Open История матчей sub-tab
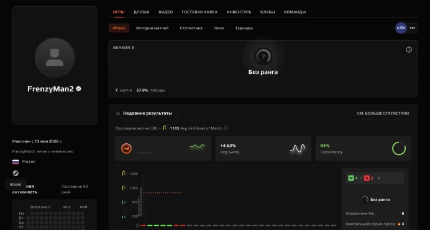The width and height of the screenshot is (430, 230). point(152,28)
